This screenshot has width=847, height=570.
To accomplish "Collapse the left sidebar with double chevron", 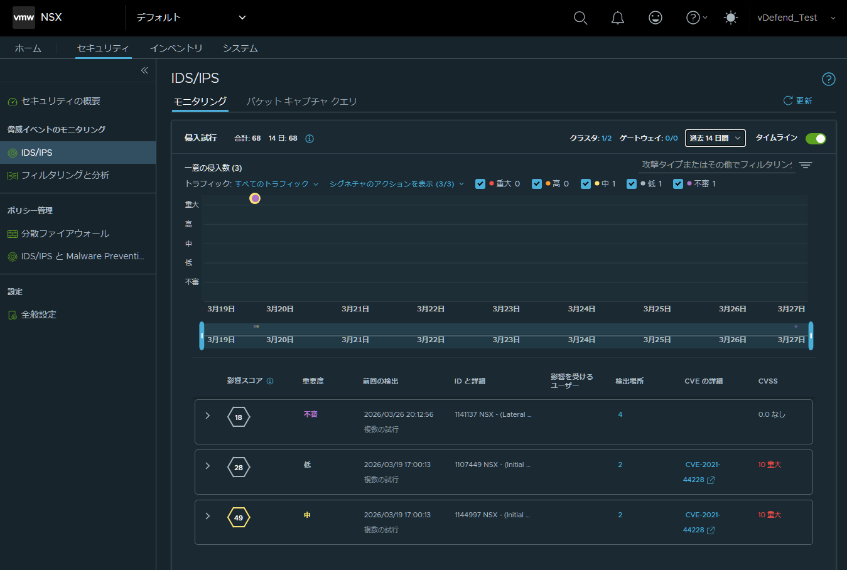I will pos(144,70).
